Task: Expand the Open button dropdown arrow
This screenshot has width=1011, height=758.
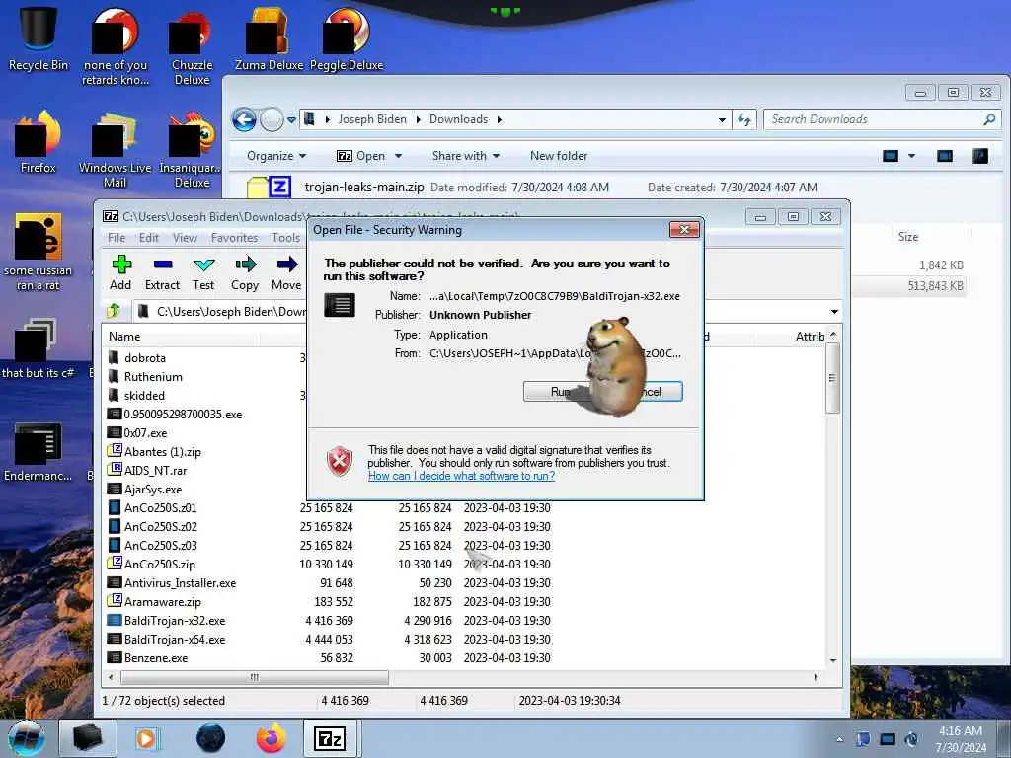Action: tap(399, 156)
